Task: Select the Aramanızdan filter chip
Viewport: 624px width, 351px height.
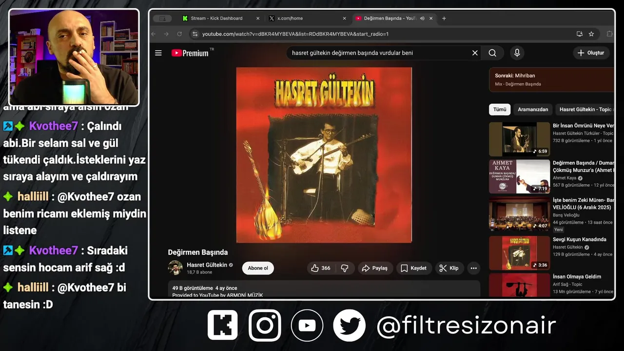Action: pyautogui.click(x=533, y=109)
